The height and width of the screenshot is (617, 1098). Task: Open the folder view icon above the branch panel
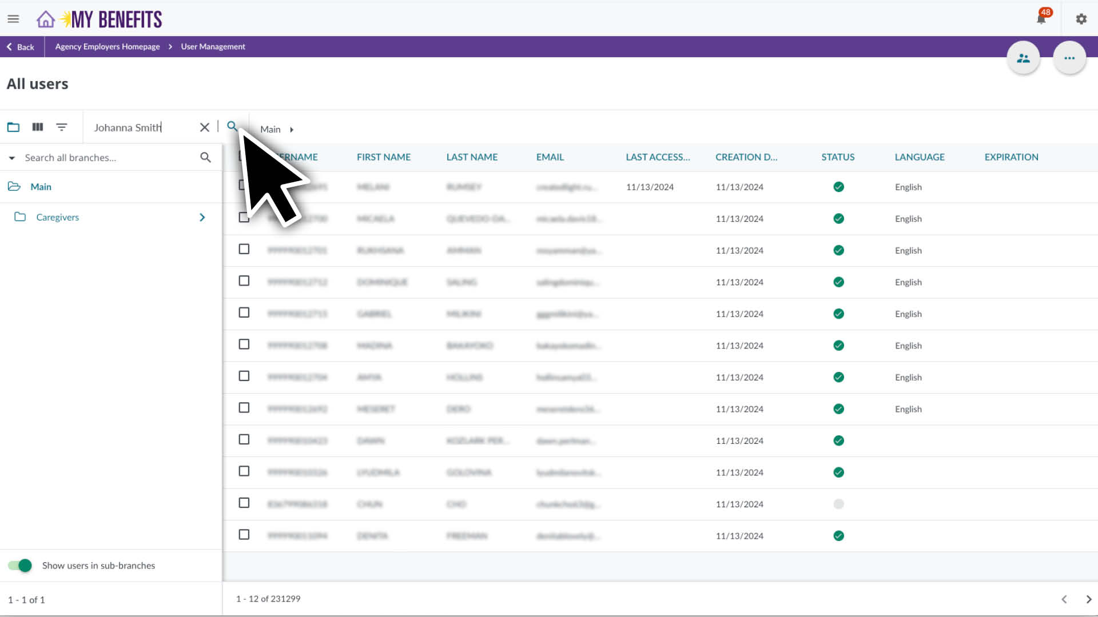13,127
